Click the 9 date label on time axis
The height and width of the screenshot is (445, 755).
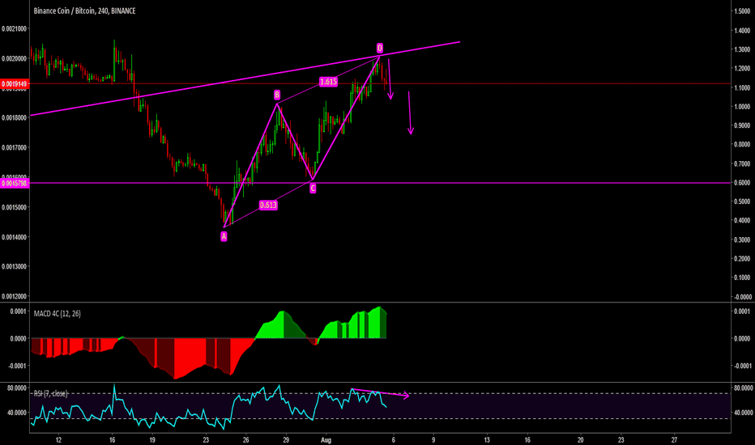(433, 439)
